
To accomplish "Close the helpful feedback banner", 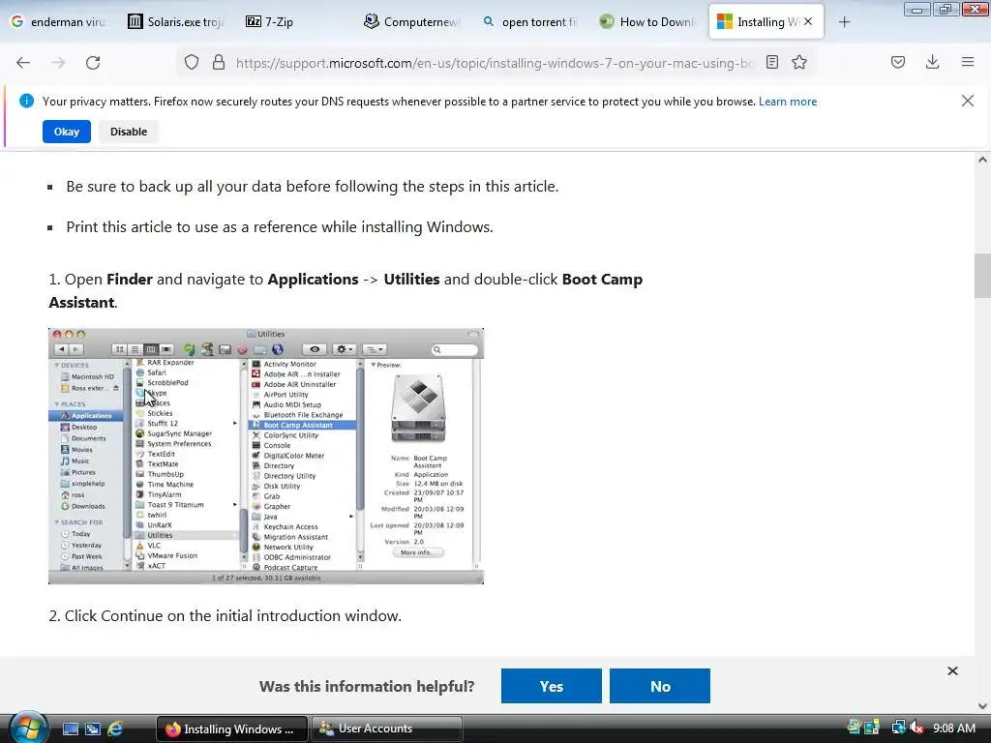I will pos(953,671).
